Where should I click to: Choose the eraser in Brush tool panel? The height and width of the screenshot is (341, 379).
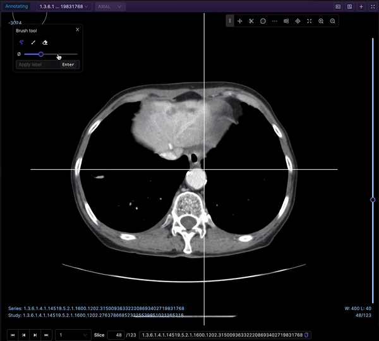click(45, 42)
